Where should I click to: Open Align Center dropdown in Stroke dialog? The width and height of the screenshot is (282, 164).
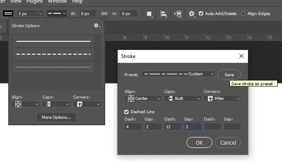click(143, 99)
